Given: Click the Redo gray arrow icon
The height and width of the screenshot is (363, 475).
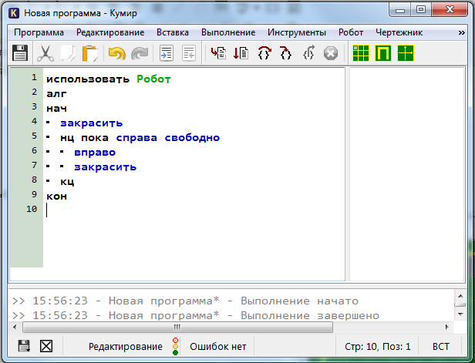Looking at the screenshot, I should click(140, 54).
